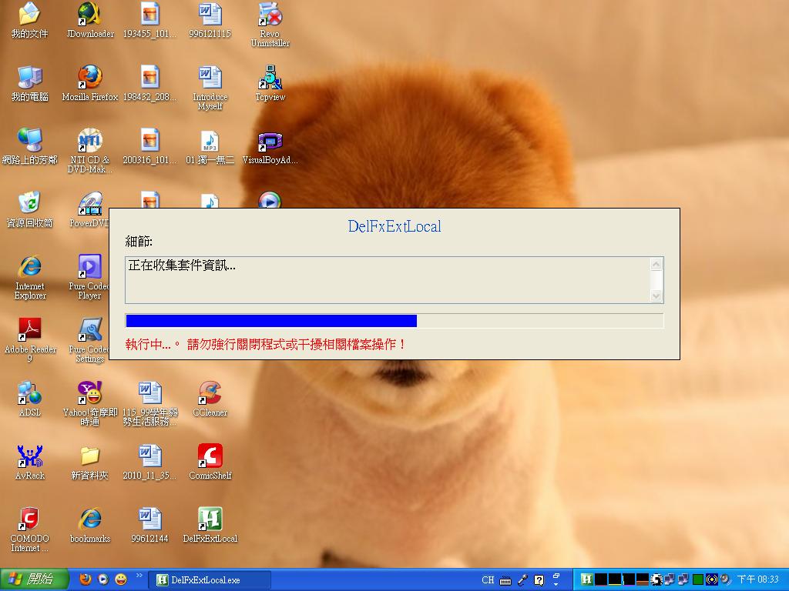Select the 我的電腦 desktop icon

29,84
